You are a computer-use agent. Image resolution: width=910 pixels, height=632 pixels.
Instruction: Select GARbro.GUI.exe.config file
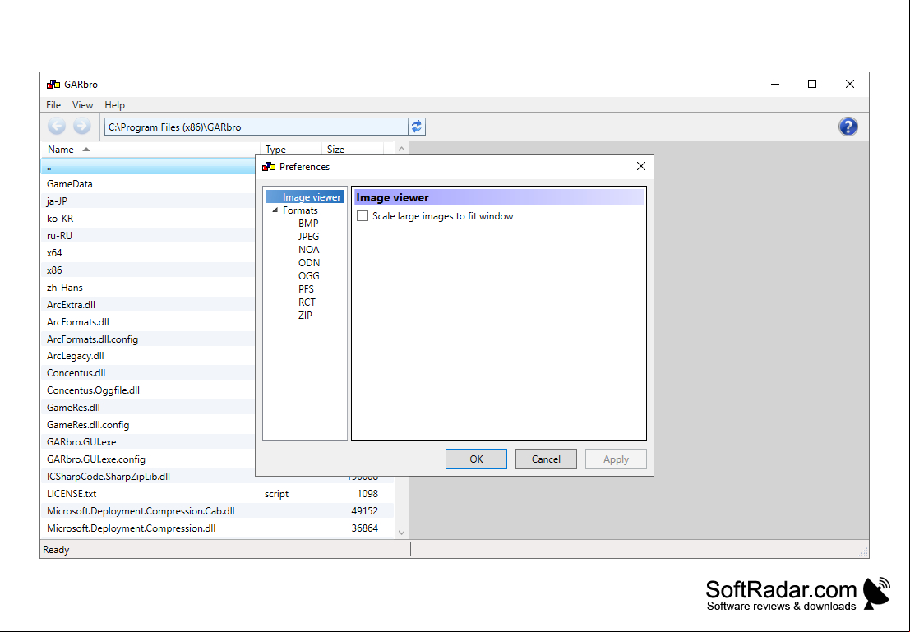(148, 459)
